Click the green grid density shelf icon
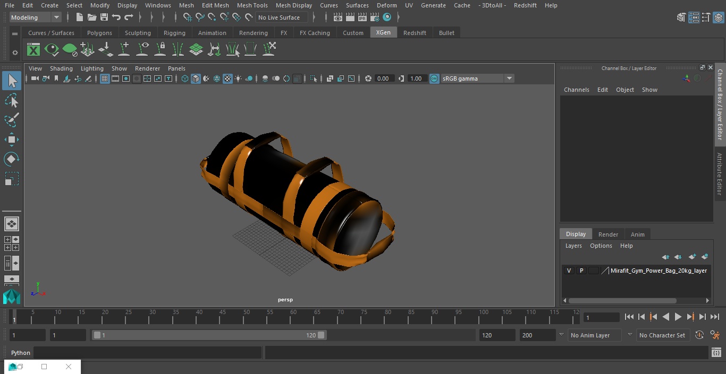 coord(196,50)
